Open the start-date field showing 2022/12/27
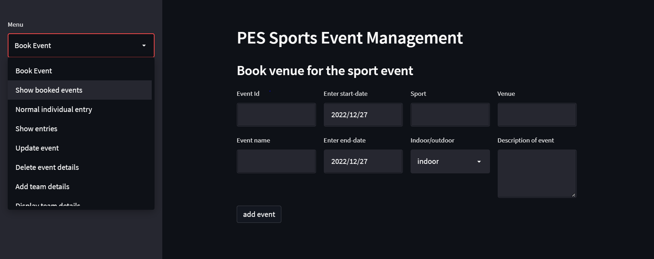Viewport: 654px width, 259px height. click(363, 114)
